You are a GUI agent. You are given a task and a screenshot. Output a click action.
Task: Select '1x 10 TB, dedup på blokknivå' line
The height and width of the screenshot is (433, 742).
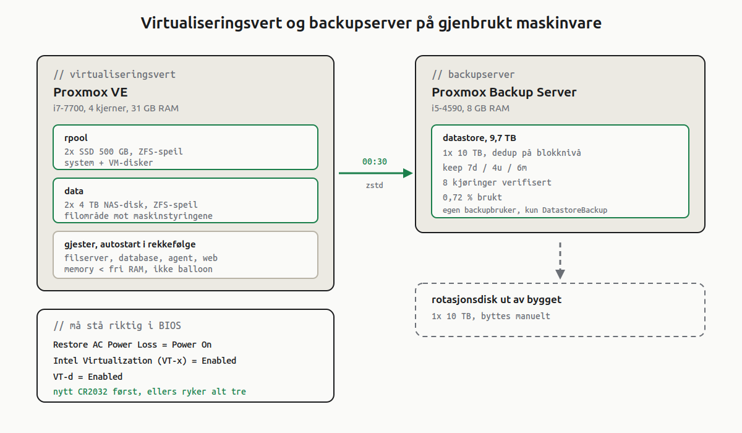pos(512,153)
